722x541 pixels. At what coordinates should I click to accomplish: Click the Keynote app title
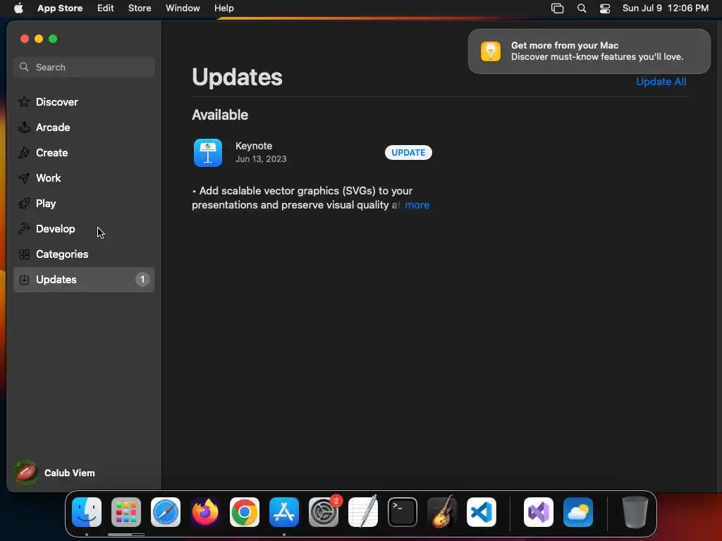254,146
